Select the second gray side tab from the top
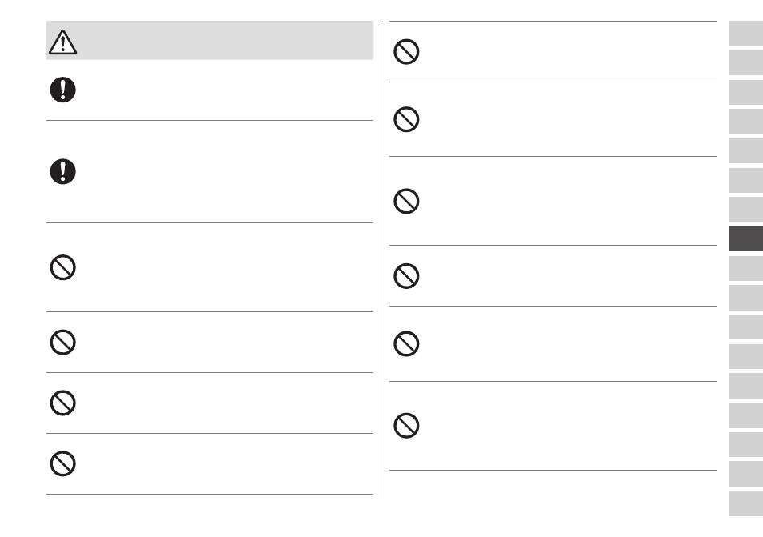This screenshot has height=537, width=763. 746,62
